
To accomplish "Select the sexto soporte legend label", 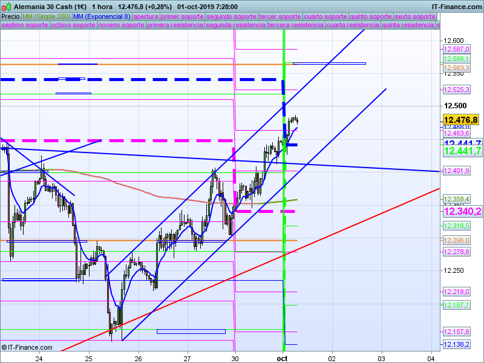I will (415, 17).
